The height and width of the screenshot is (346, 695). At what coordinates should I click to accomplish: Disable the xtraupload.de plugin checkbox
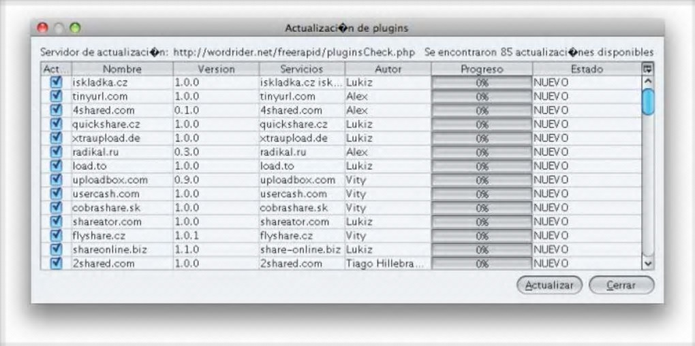pos(56,138)
